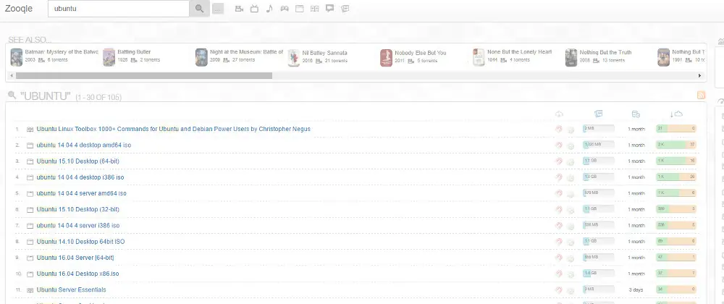Image resolution: width=724 pixels, height=304 pixels.
Task: Click magnet icon for Ubuntu Server Essentials row
Action: (559, 290)
